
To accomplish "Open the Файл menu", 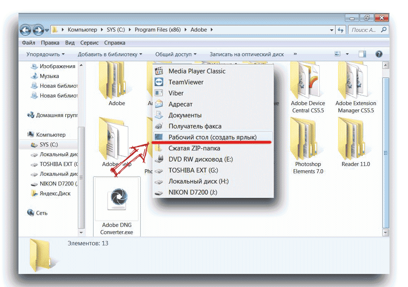I will [x=29, y=43].
